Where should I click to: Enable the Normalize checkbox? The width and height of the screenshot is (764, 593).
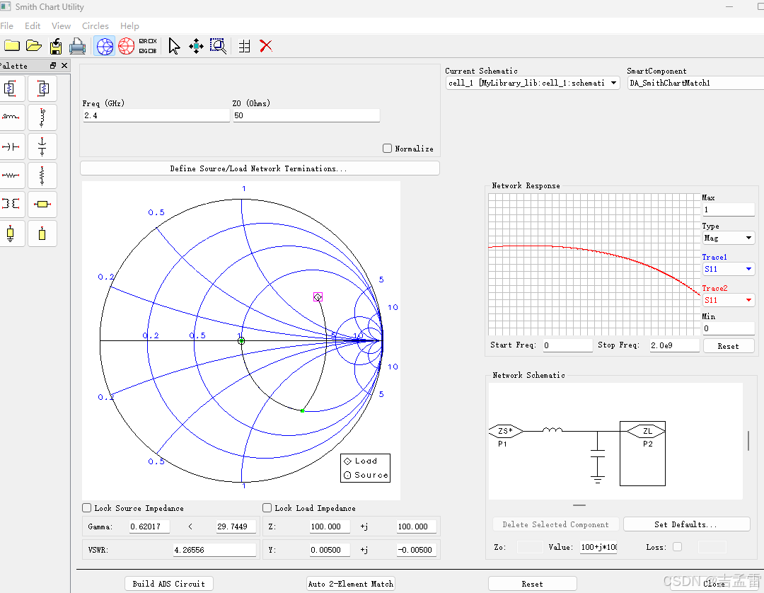click(388, 148)
